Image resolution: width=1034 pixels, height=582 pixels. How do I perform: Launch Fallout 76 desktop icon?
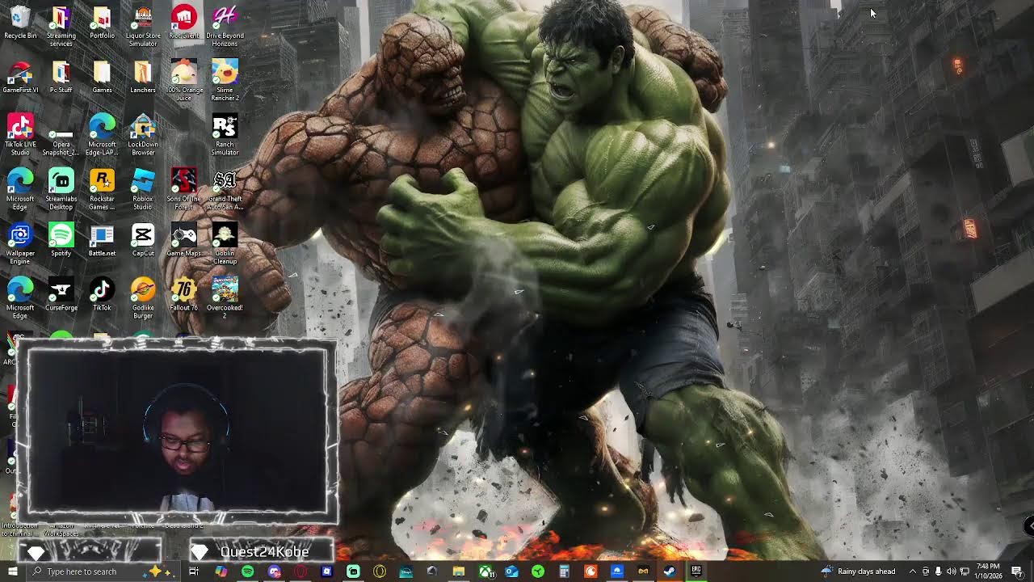click(184, 294)
